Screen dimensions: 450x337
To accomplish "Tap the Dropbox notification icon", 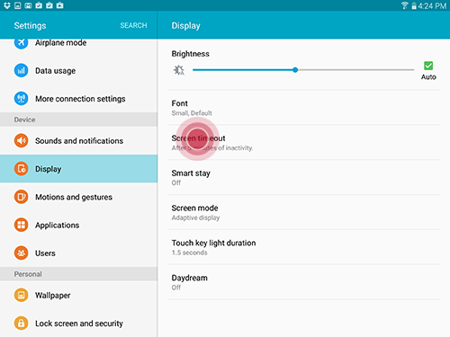I will pyautogui.click(x=7, y=5).
